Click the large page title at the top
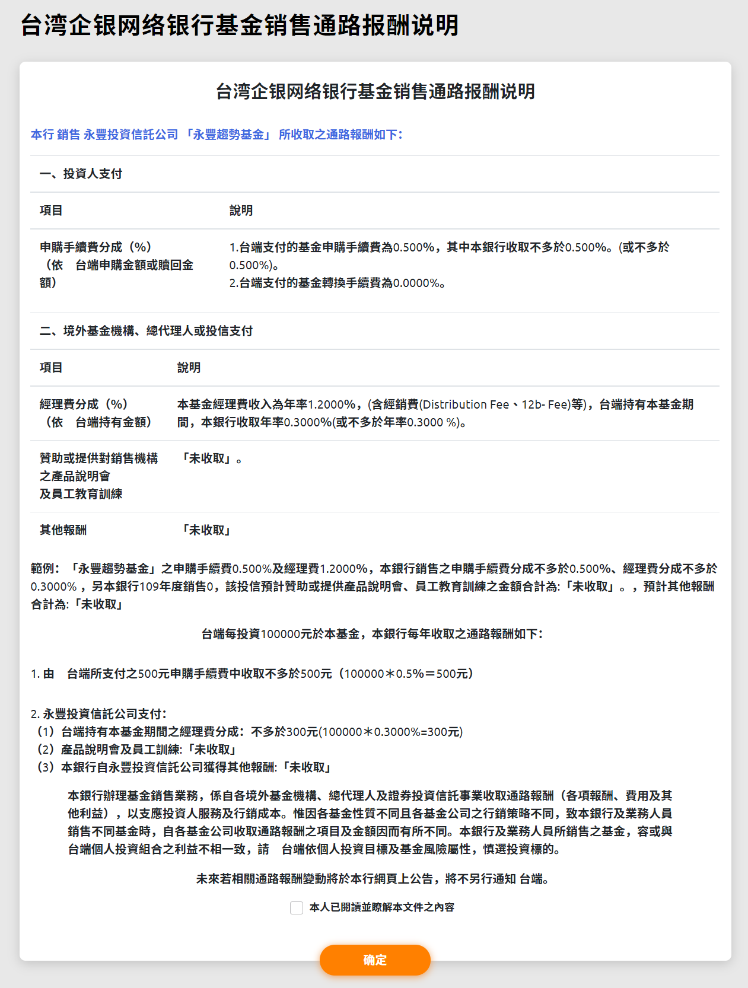 [x=240, y=26]
